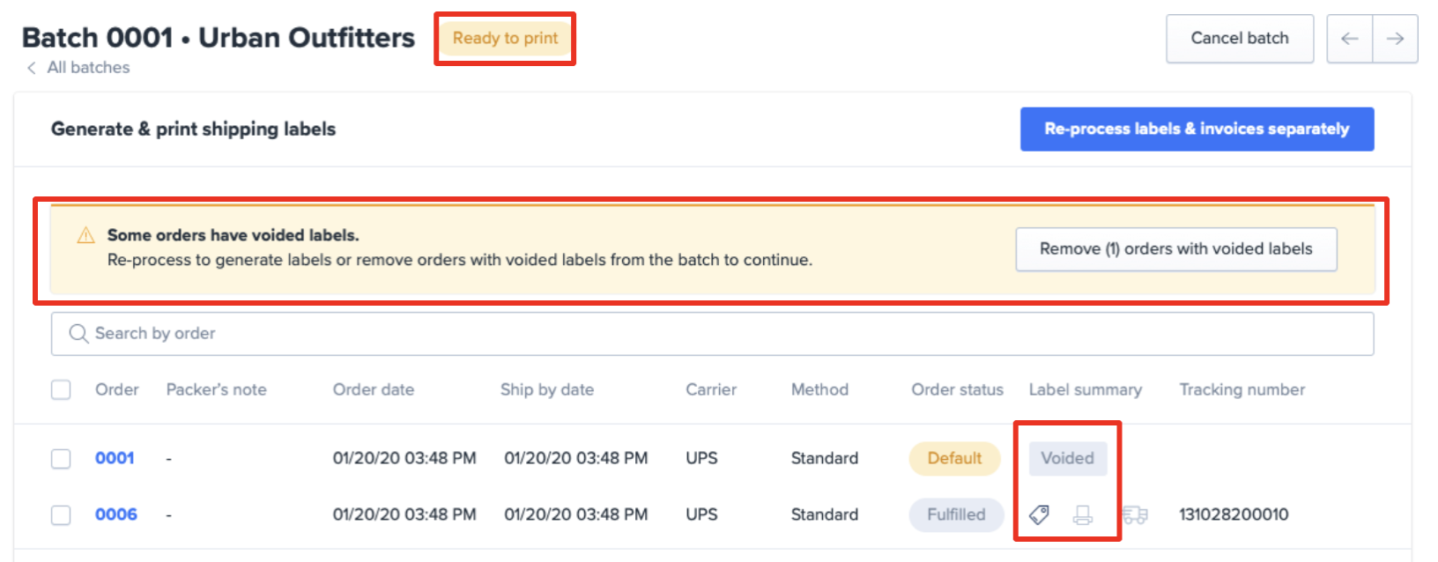This screenshot has height=562, width=1438.
Task: Click the order date of order 0001
Action: pos(404,458)
